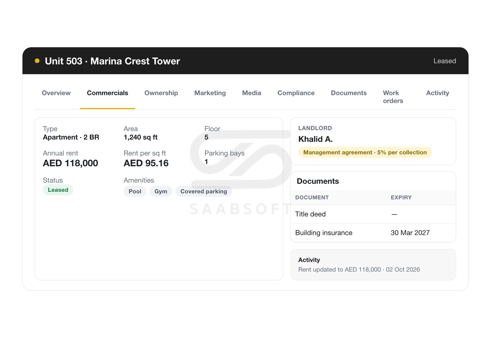Click the Leased label in the header
This screenshot has width=491, height=338.
pyautogui.click(x=445, y=61)
